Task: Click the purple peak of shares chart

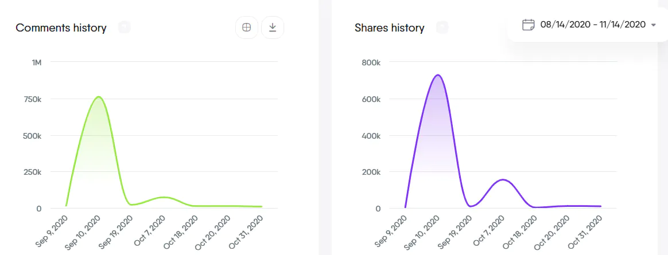Action: click(437, 75)
